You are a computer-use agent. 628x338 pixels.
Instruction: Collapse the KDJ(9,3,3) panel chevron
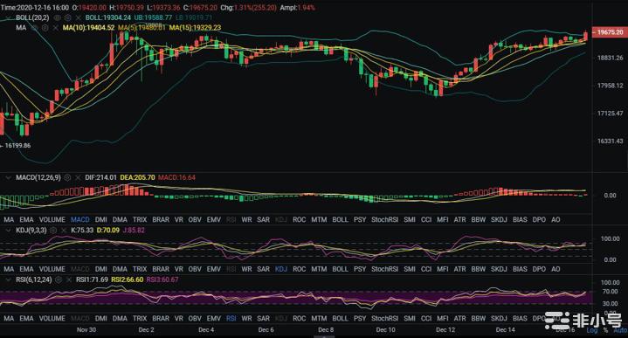8,231
